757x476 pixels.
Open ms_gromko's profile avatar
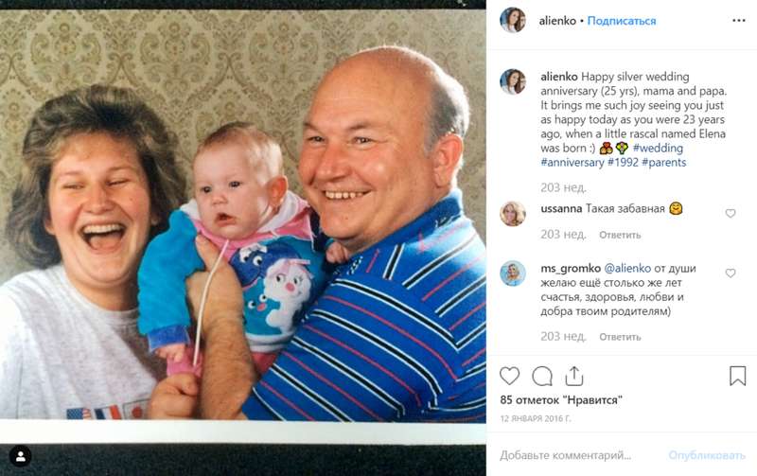click(x=513, y=273)
